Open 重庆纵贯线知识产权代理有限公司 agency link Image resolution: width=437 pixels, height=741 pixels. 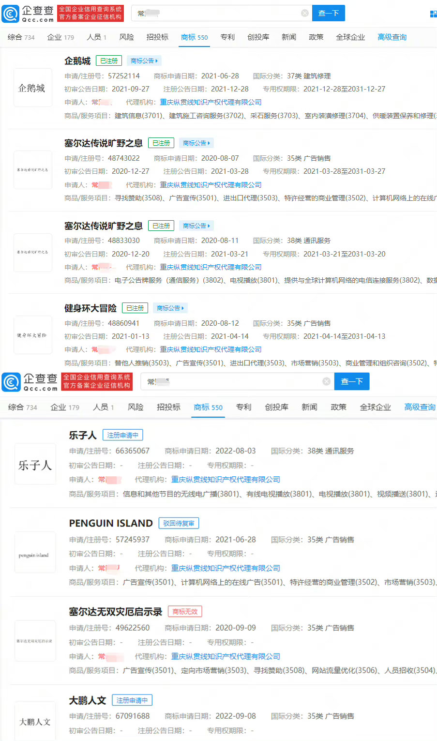click(211, 102)
